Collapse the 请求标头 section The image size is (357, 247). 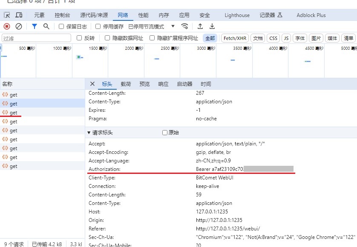coord(89,133)
